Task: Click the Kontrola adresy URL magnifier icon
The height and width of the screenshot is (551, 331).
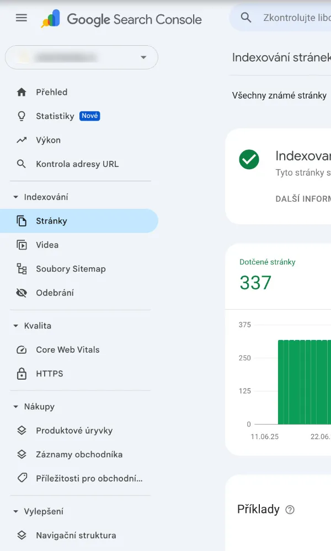Action: tap(22, 164)
